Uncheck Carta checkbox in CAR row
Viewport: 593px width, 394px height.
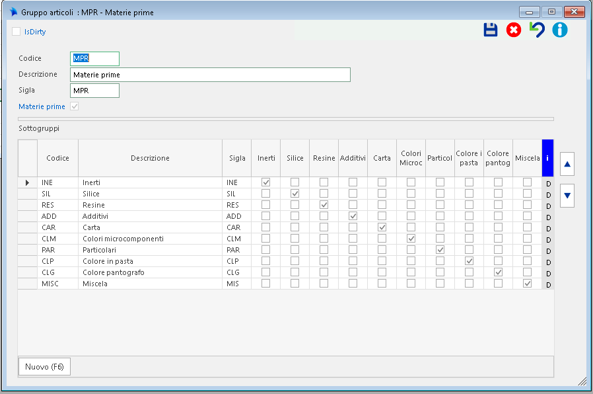click(382, 227)
